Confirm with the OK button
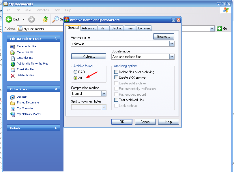This screenshot has height=172, width=234. 122,122
